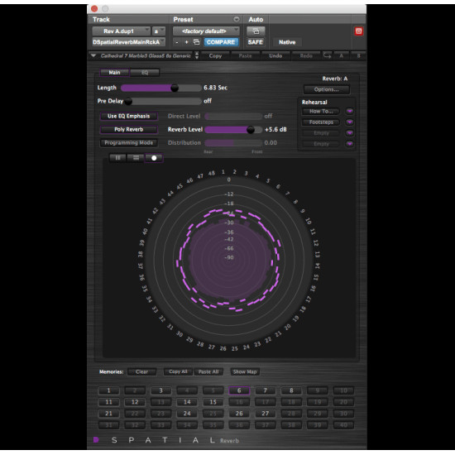
Task: Click the Reverb Level slider knob
Action: pos(251,130)
